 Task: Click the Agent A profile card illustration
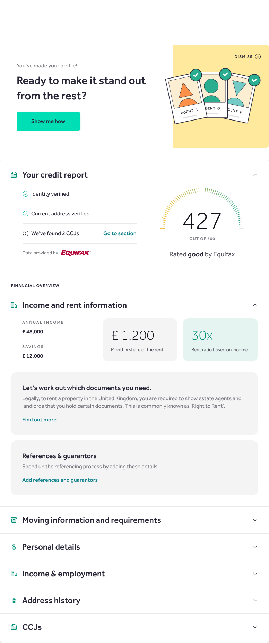(186, 99)
